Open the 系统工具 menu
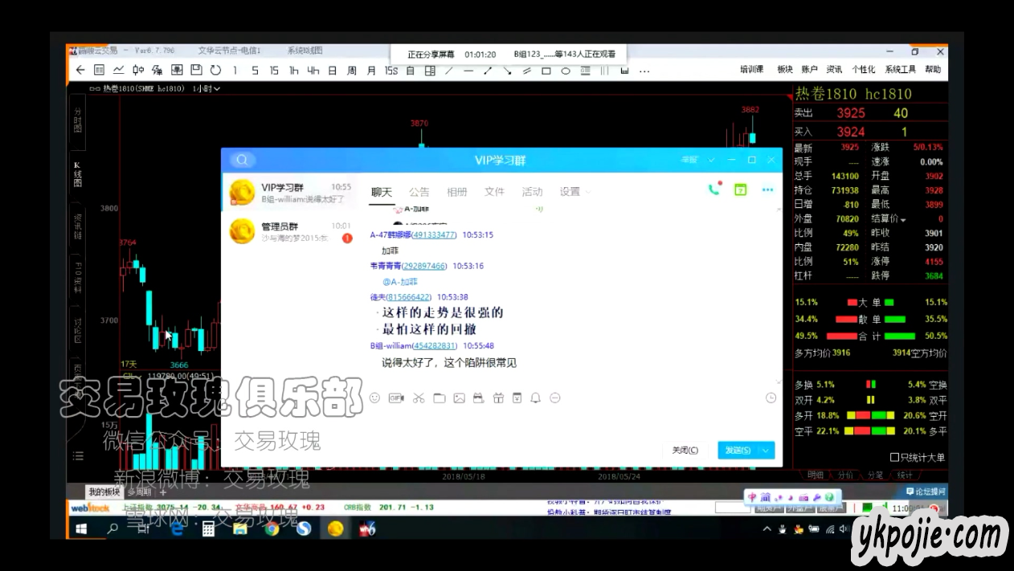The image size is (1014, 571). 900,70
